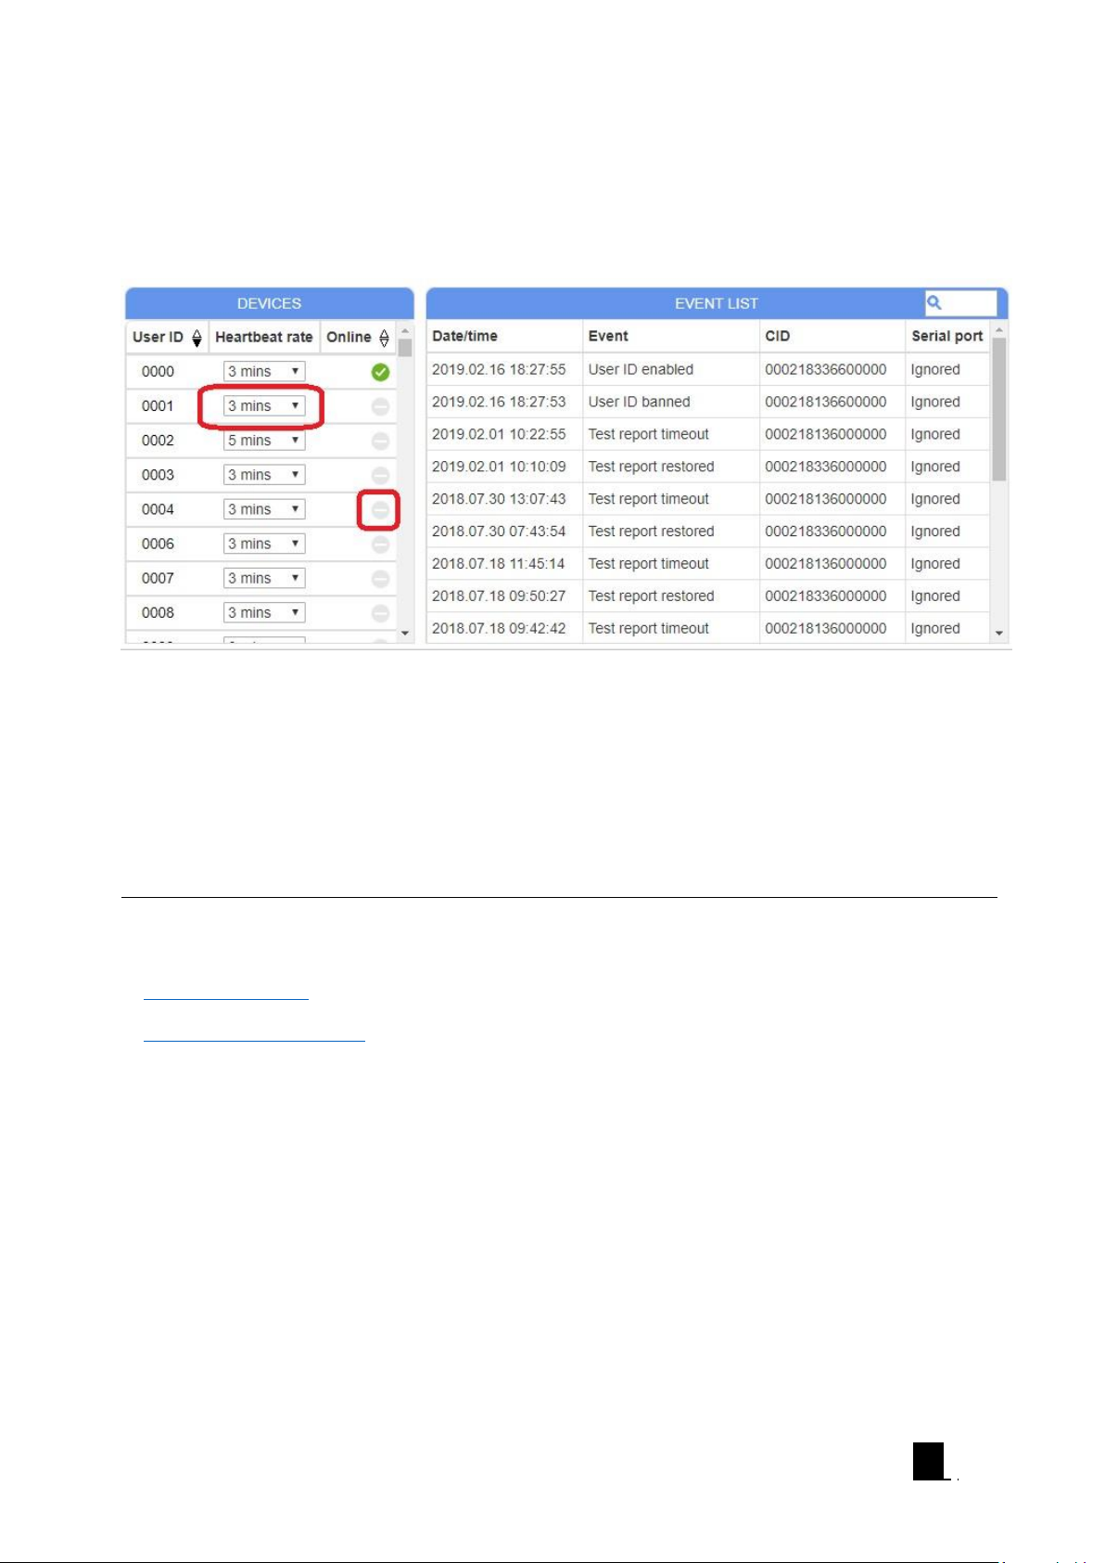The width and height of the screenshot is (1105, 1563).
Task: Open heartbeat rate dropdown for device 0007
Action: point(264,579)
